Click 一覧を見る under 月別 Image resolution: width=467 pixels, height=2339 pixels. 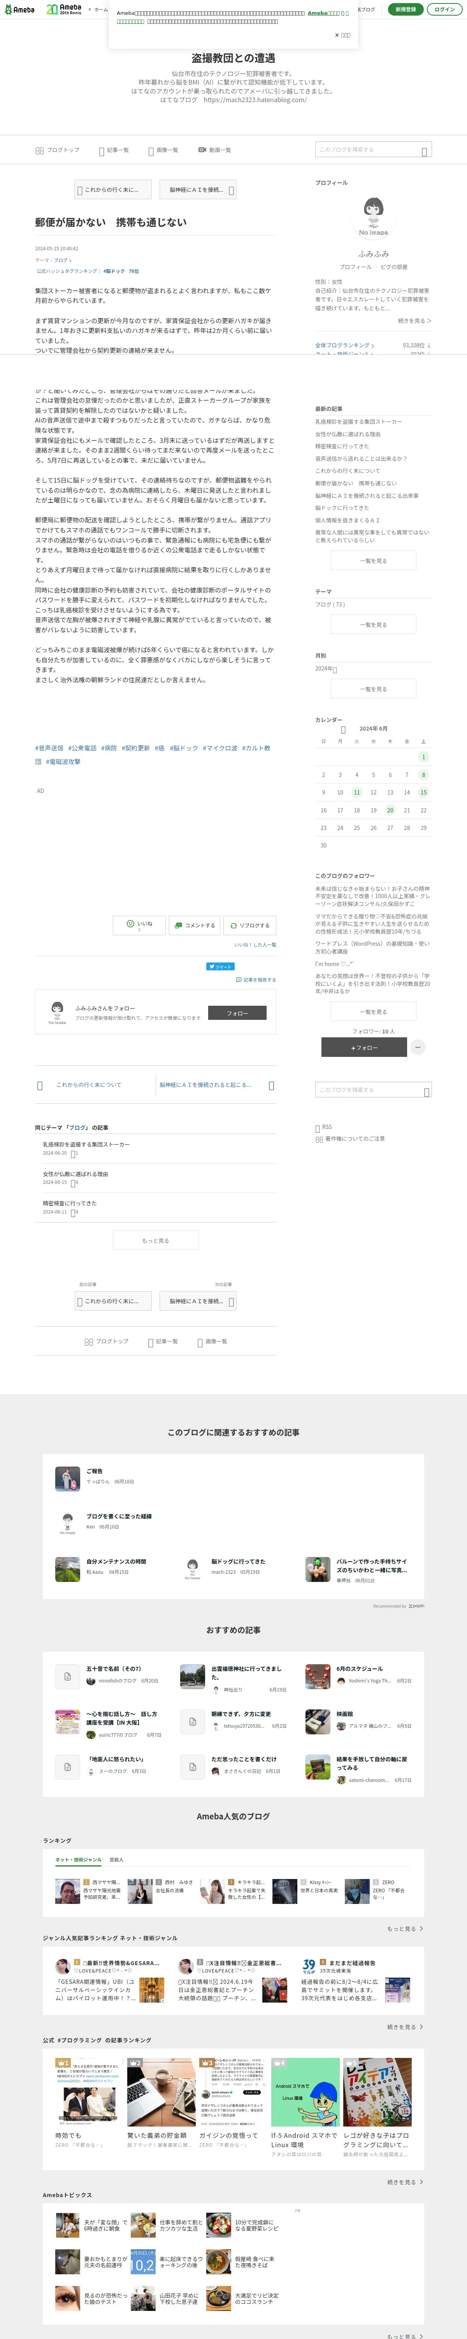pos(374,689)
